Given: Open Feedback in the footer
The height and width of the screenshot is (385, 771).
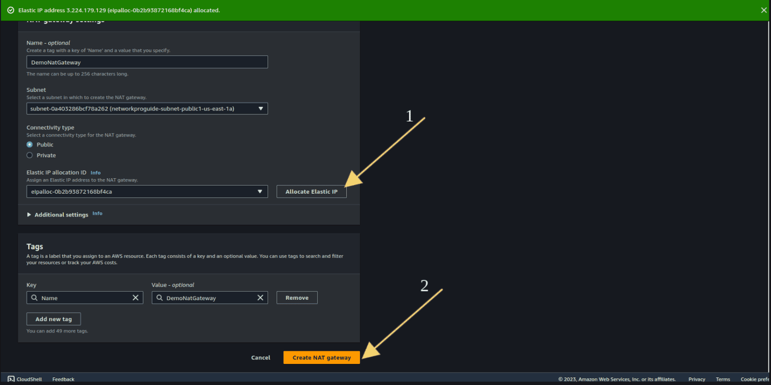Looking at the screenshot, I should pyautogui.click(x=63, y=379).
